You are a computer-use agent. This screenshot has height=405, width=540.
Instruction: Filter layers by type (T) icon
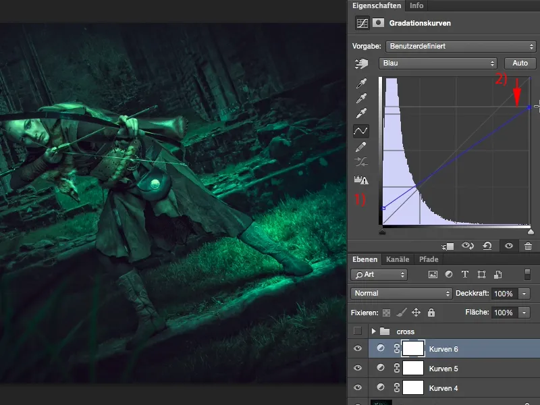(x=465, y=274)
